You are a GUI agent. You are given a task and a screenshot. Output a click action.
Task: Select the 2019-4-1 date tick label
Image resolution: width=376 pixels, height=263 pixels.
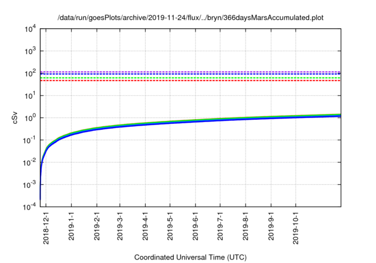coord(145,227)
